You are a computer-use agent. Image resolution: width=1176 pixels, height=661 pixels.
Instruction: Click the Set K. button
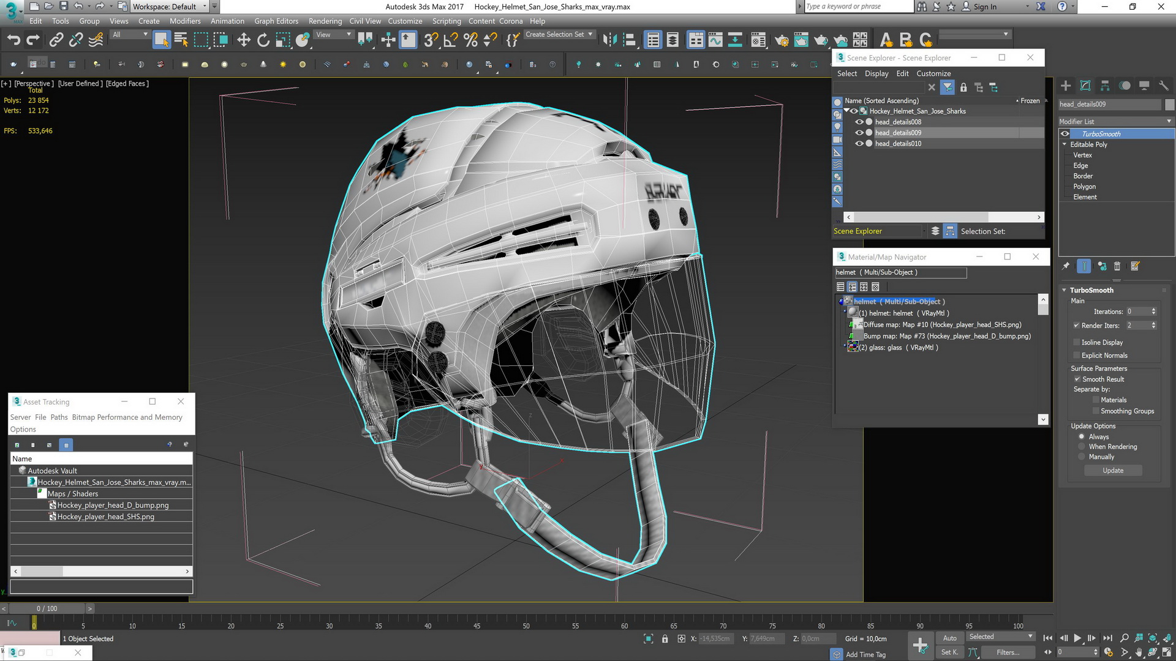(949, 652)
